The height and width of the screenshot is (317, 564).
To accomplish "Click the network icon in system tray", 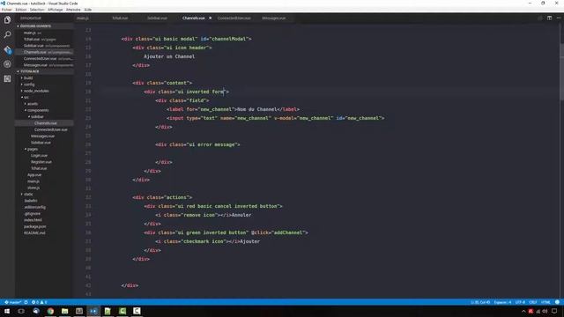I will pos(538,311).
